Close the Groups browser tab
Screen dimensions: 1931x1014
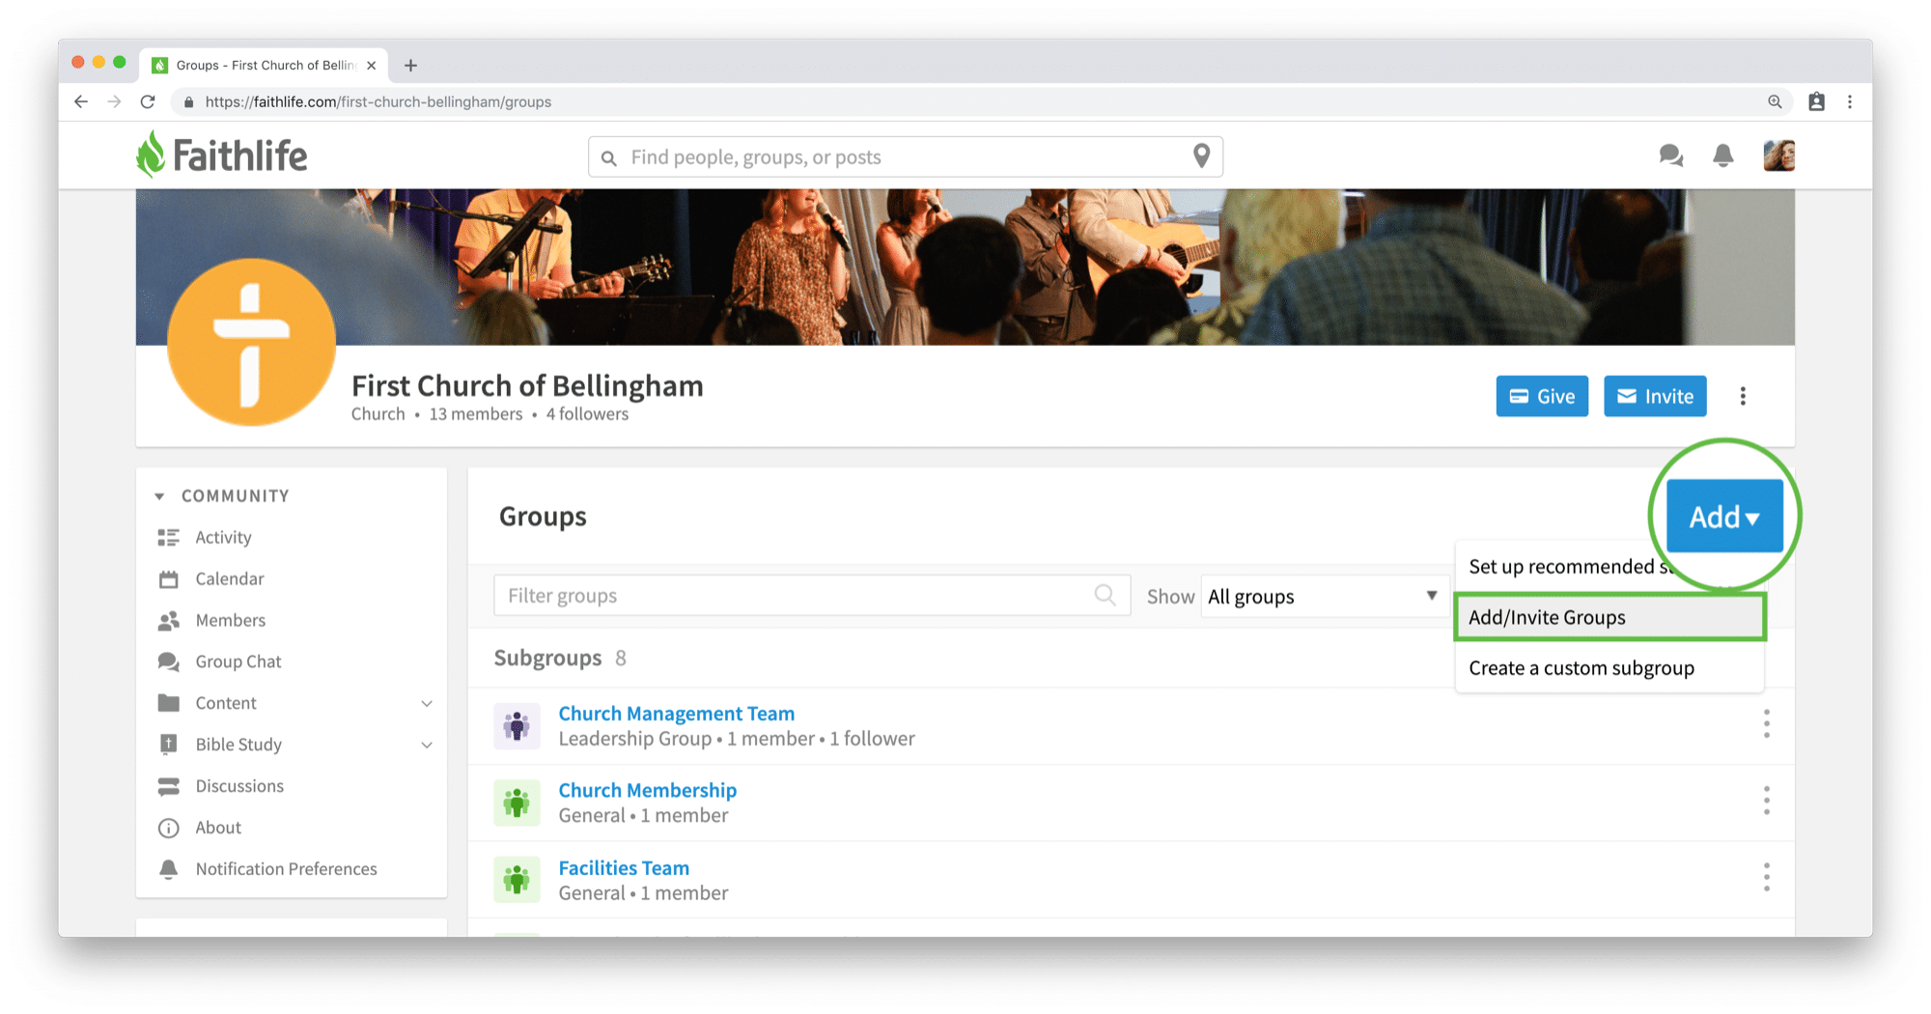click(x=372, y=66)
